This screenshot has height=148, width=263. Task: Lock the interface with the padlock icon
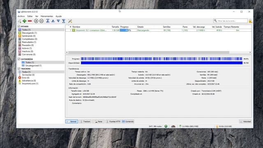point(250,21)
